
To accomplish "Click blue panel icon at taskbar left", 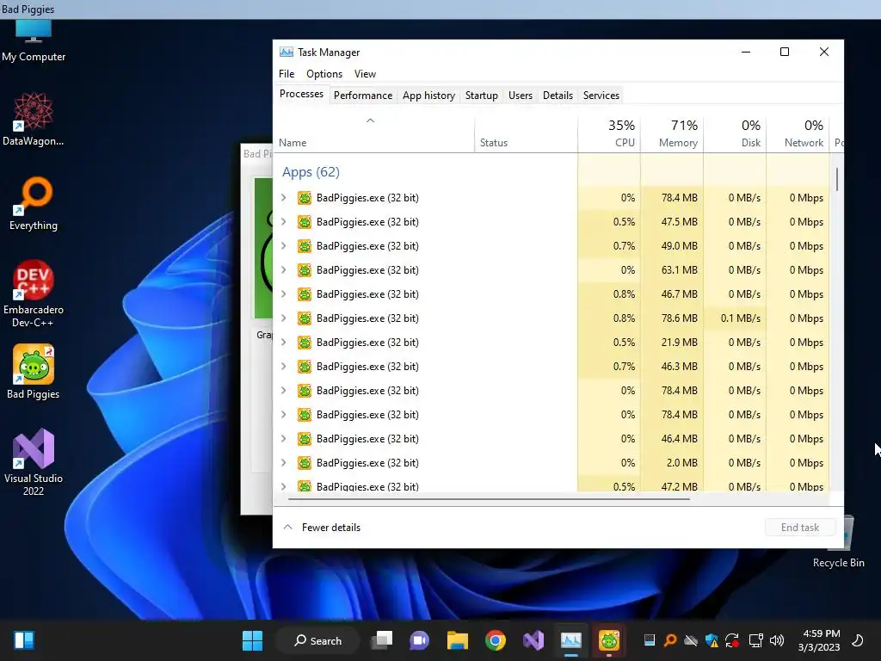I will pyautogui.click(x=23, y=640).
